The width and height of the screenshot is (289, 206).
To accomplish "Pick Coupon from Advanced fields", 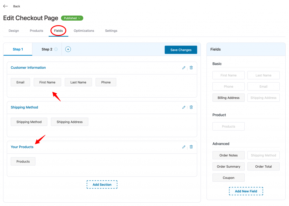I will click(x=229, y=178).
